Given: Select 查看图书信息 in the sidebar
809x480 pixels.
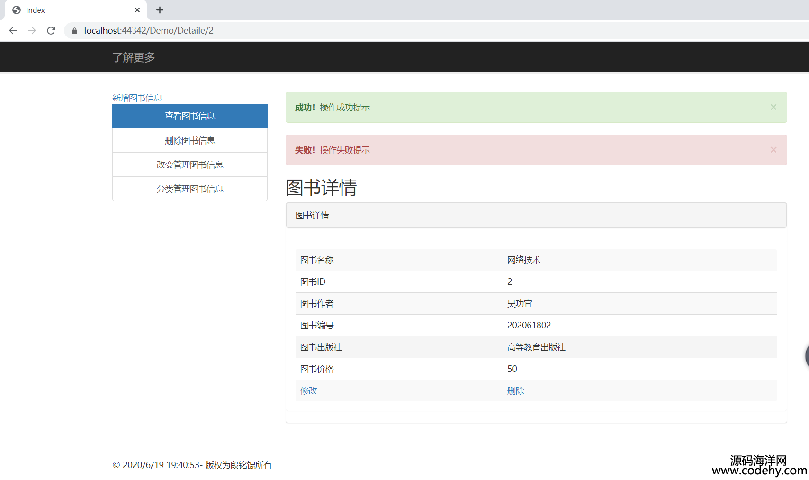Looking at the screenshot, I should tap(190, 116).
